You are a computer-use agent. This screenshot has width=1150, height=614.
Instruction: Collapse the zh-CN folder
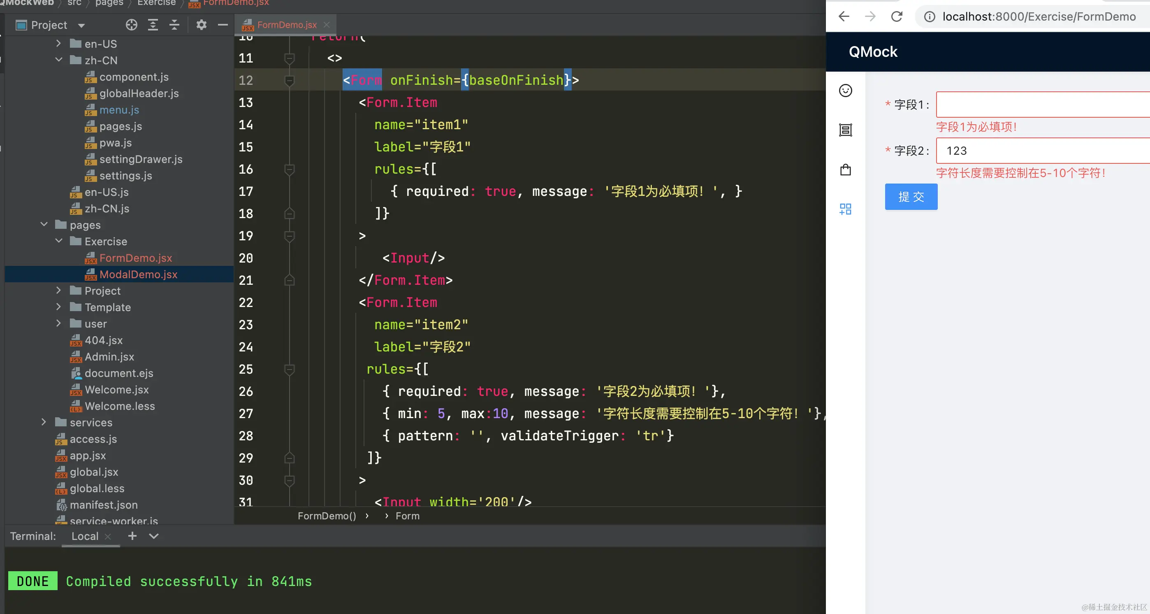pos(58,60)
